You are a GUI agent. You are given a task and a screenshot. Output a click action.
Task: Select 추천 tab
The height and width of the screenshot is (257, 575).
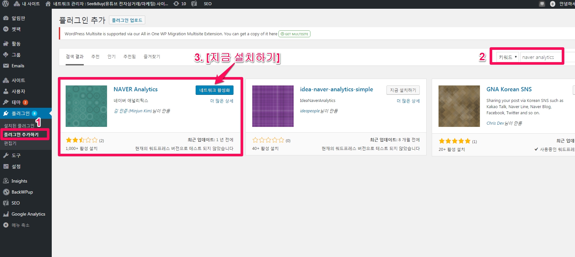(x=95, y=57)
